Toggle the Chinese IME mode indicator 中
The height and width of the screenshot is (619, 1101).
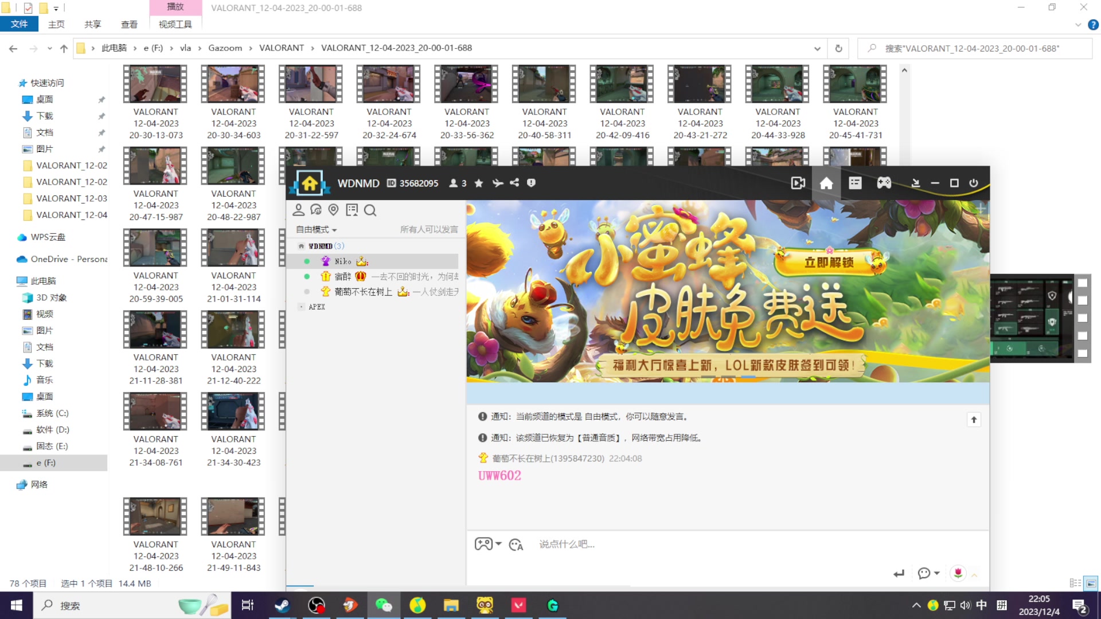point(981,605)
